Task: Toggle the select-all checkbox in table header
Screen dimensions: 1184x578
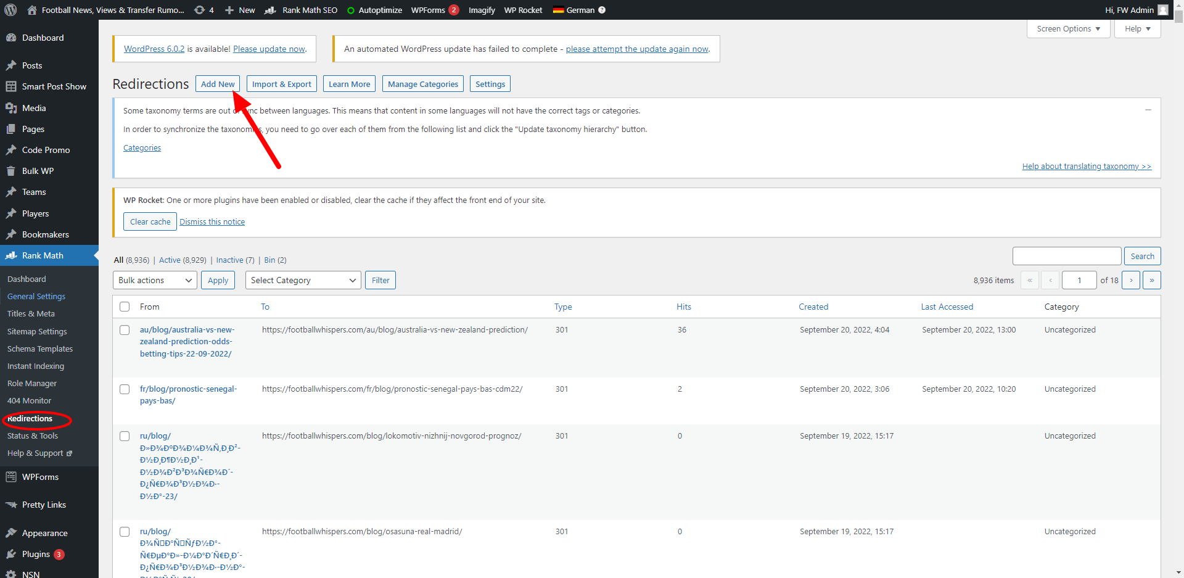Action: coord(125,307)
